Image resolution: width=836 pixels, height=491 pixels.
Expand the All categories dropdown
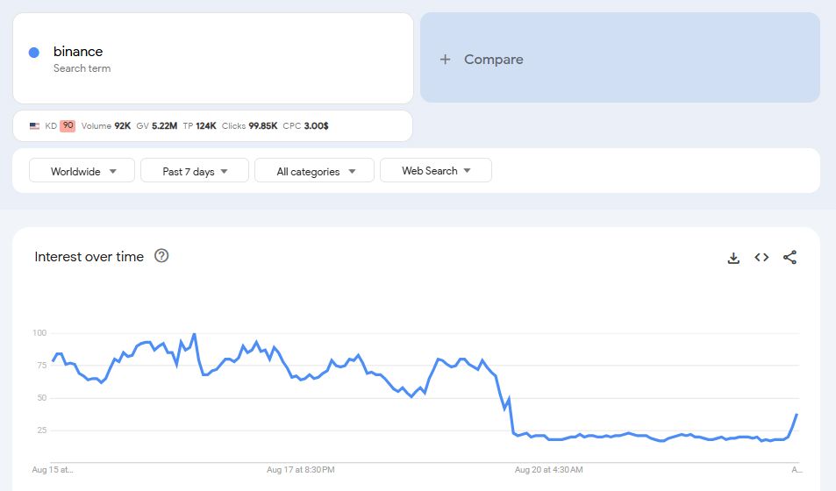(314, 172)
